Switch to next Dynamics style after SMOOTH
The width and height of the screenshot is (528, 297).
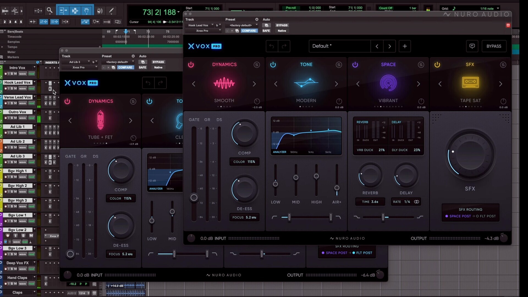click(x=254, y=84)
